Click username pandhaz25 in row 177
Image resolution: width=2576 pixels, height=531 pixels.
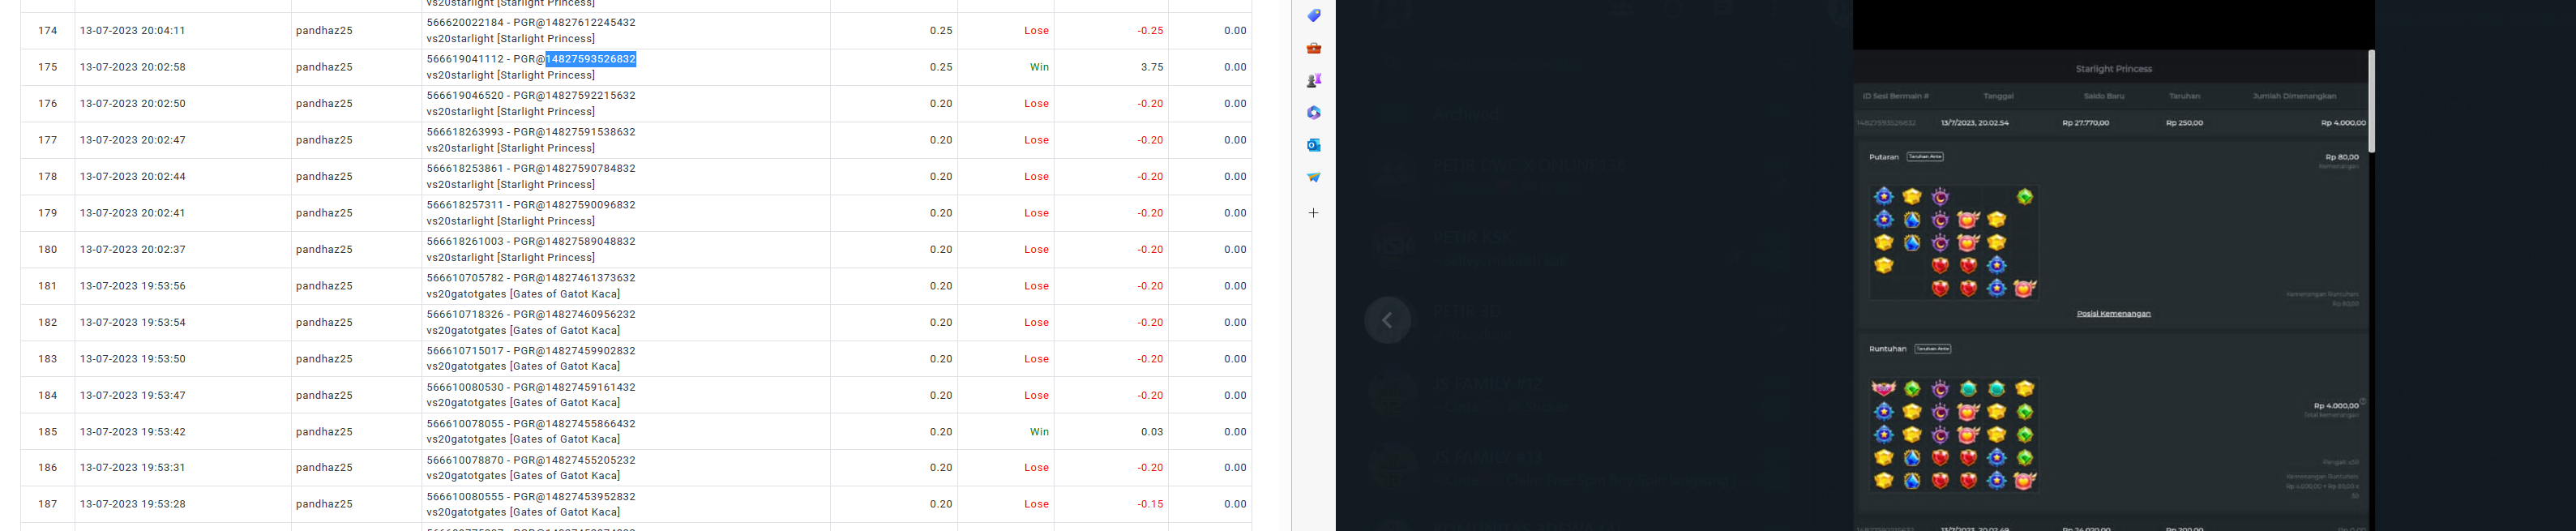(324, 140)
